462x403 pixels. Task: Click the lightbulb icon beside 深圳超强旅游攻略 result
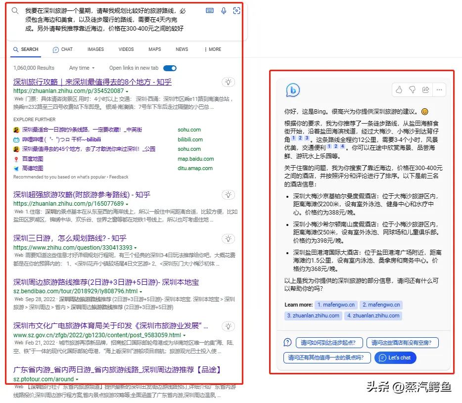(x=229, y=194)
